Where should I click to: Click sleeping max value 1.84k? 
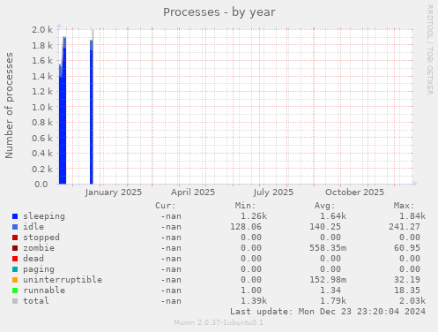(x=412, y=216)
